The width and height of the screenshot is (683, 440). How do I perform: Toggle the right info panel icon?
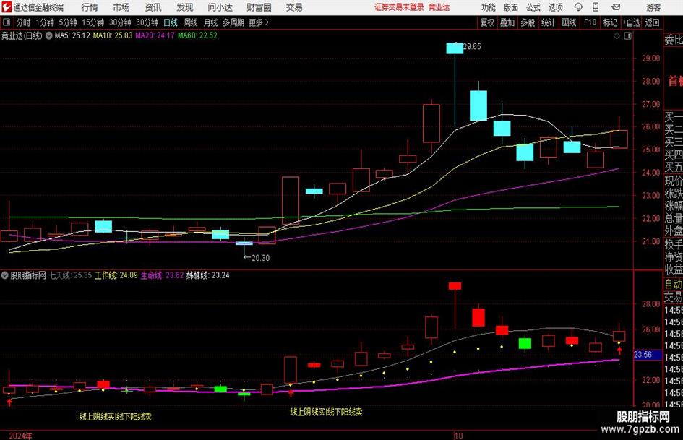(x=627, y=36)
